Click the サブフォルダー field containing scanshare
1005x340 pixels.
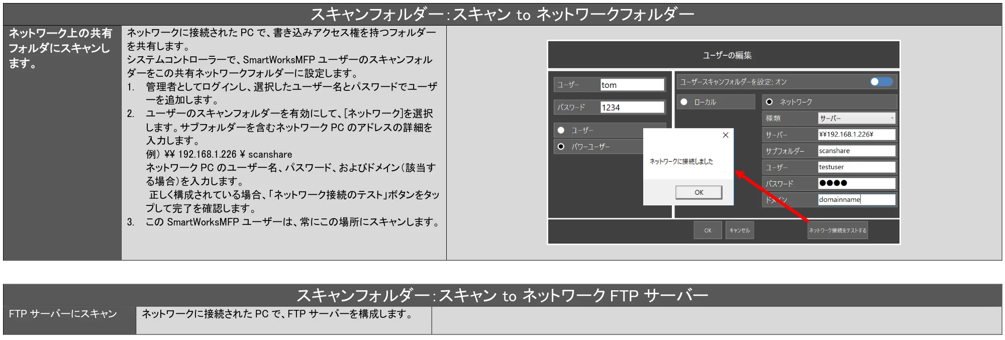(x=857, y=151)
